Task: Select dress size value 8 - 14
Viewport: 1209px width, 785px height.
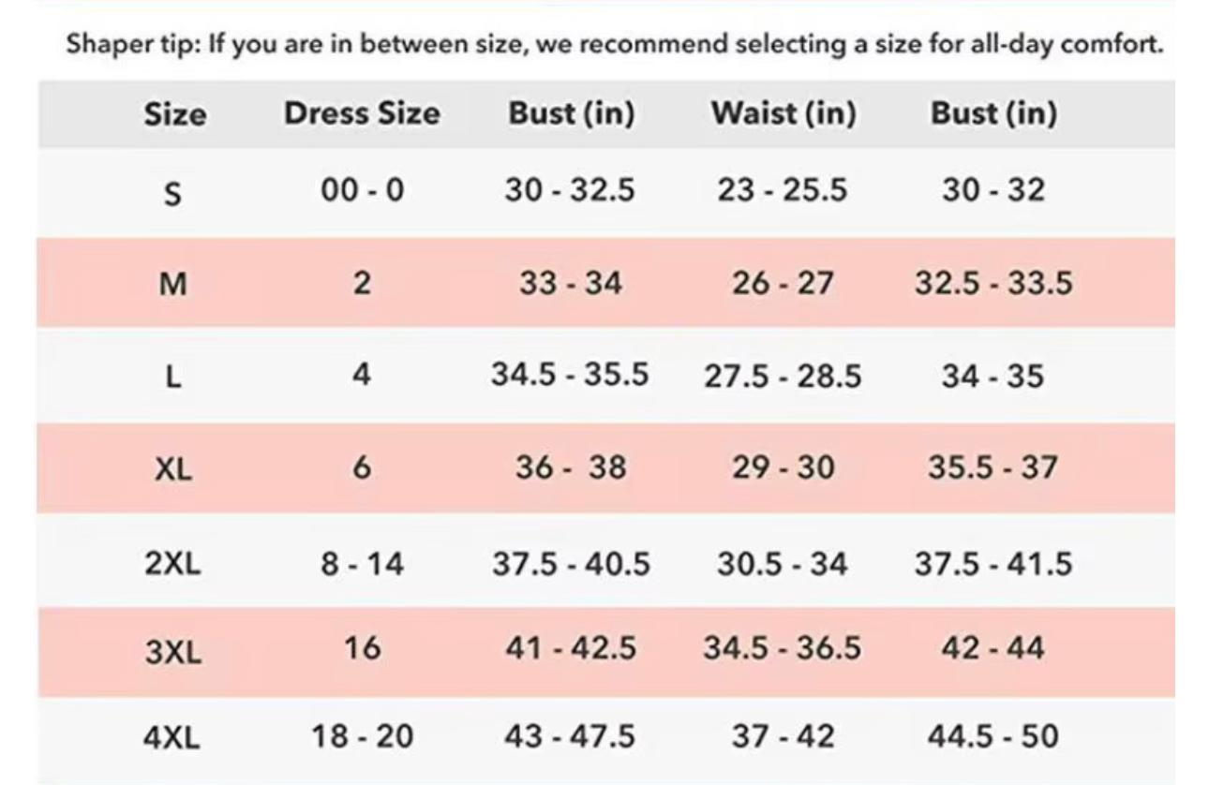Action: click(x=361, y=564)
